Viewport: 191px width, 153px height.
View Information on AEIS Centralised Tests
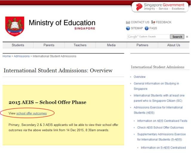coord(162,121)
